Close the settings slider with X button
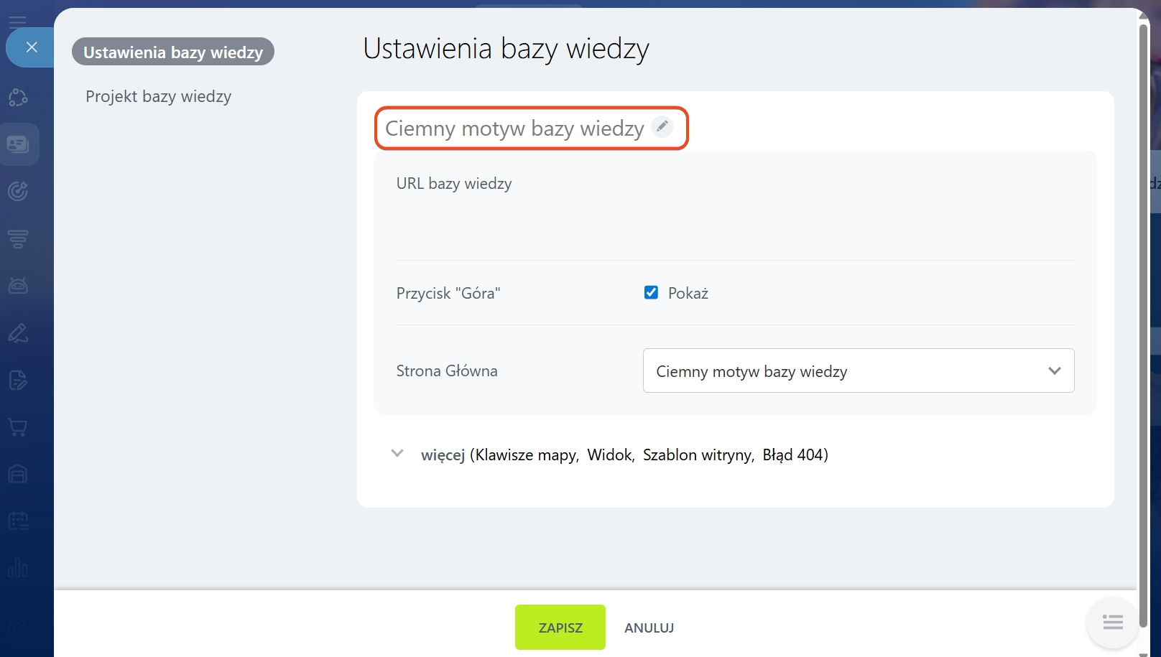This screenshot has width=1161, height=657. tap(32, 47)
